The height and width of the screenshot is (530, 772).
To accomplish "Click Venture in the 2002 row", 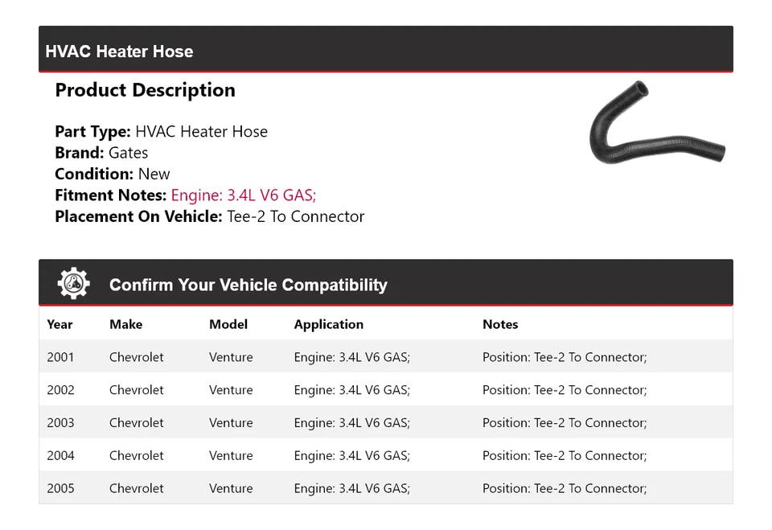I will coord(231,390).
